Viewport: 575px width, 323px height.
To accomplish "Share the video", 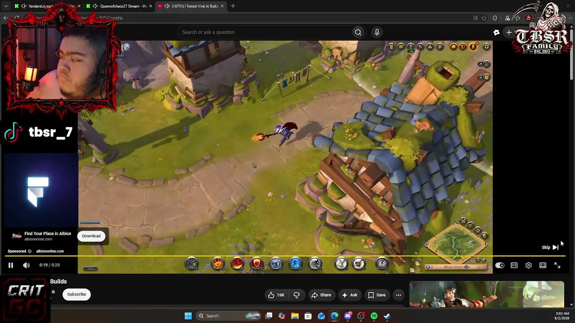I will click(321, 295).
